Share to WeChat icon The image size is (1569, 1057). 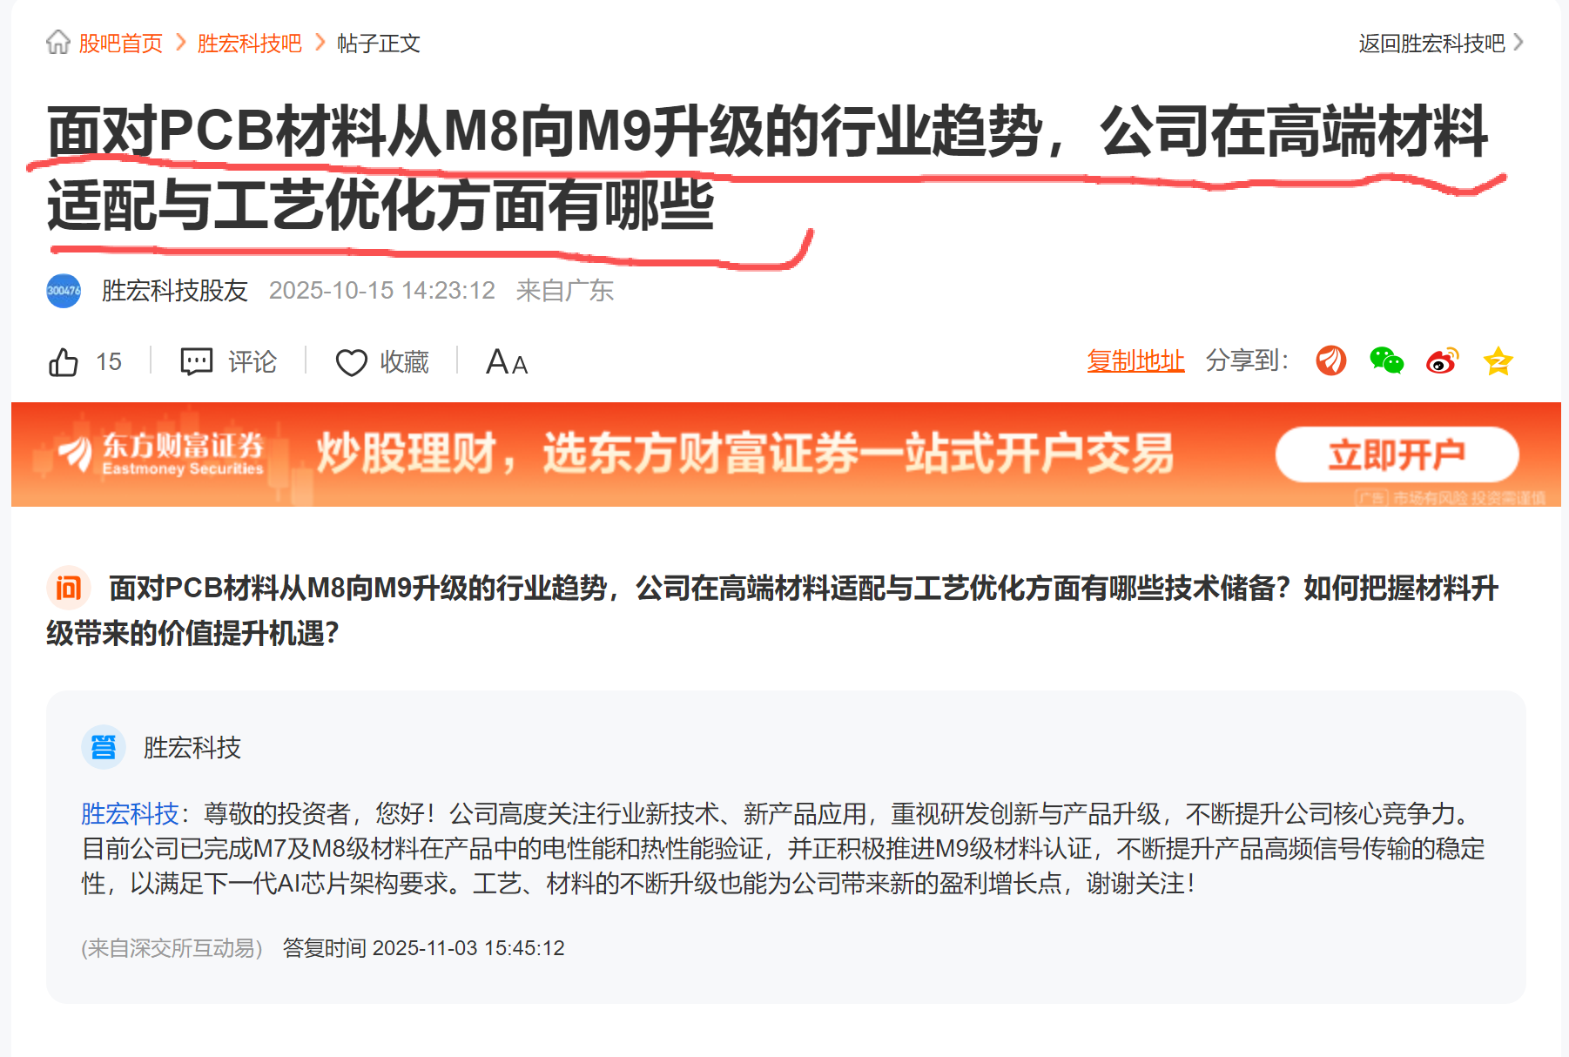click(1386, 360)
